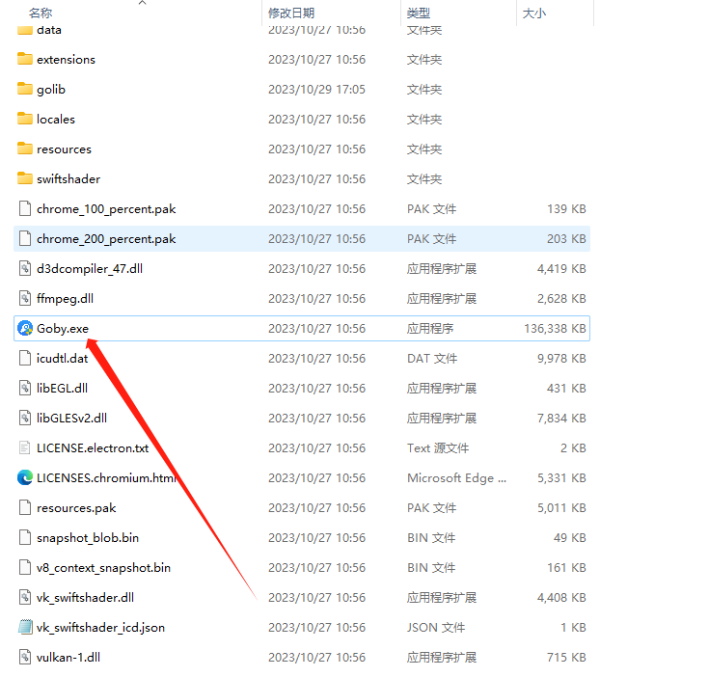The height and width of the screenshot is (677, 709).
Task: Select the snapshot_blob.bin file name
Action: coord(88,538)
